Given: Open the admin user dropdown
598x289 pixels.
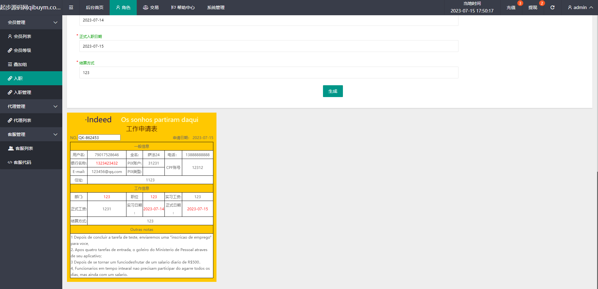Looking at the screenshot, I should point(580,7).
